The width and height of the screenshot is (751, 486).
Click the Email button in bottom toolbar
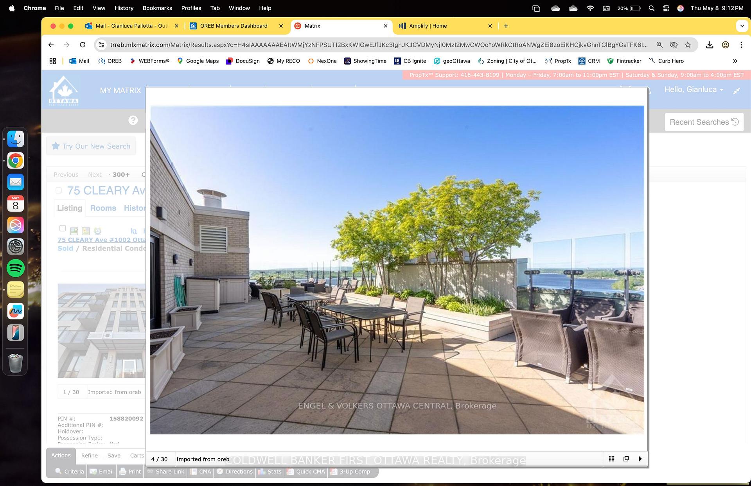point(102,472)
